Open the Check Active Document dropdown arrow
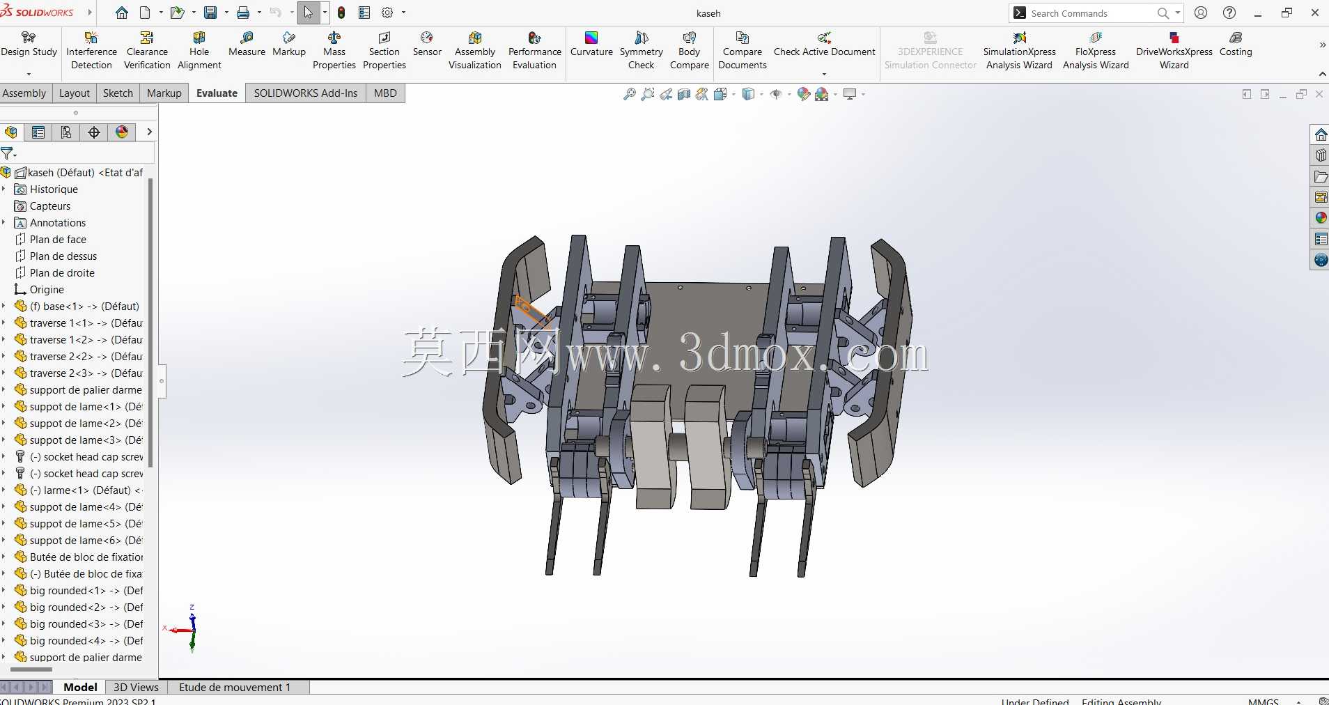Screen dimensions: 1329x705 pos(824,74)
